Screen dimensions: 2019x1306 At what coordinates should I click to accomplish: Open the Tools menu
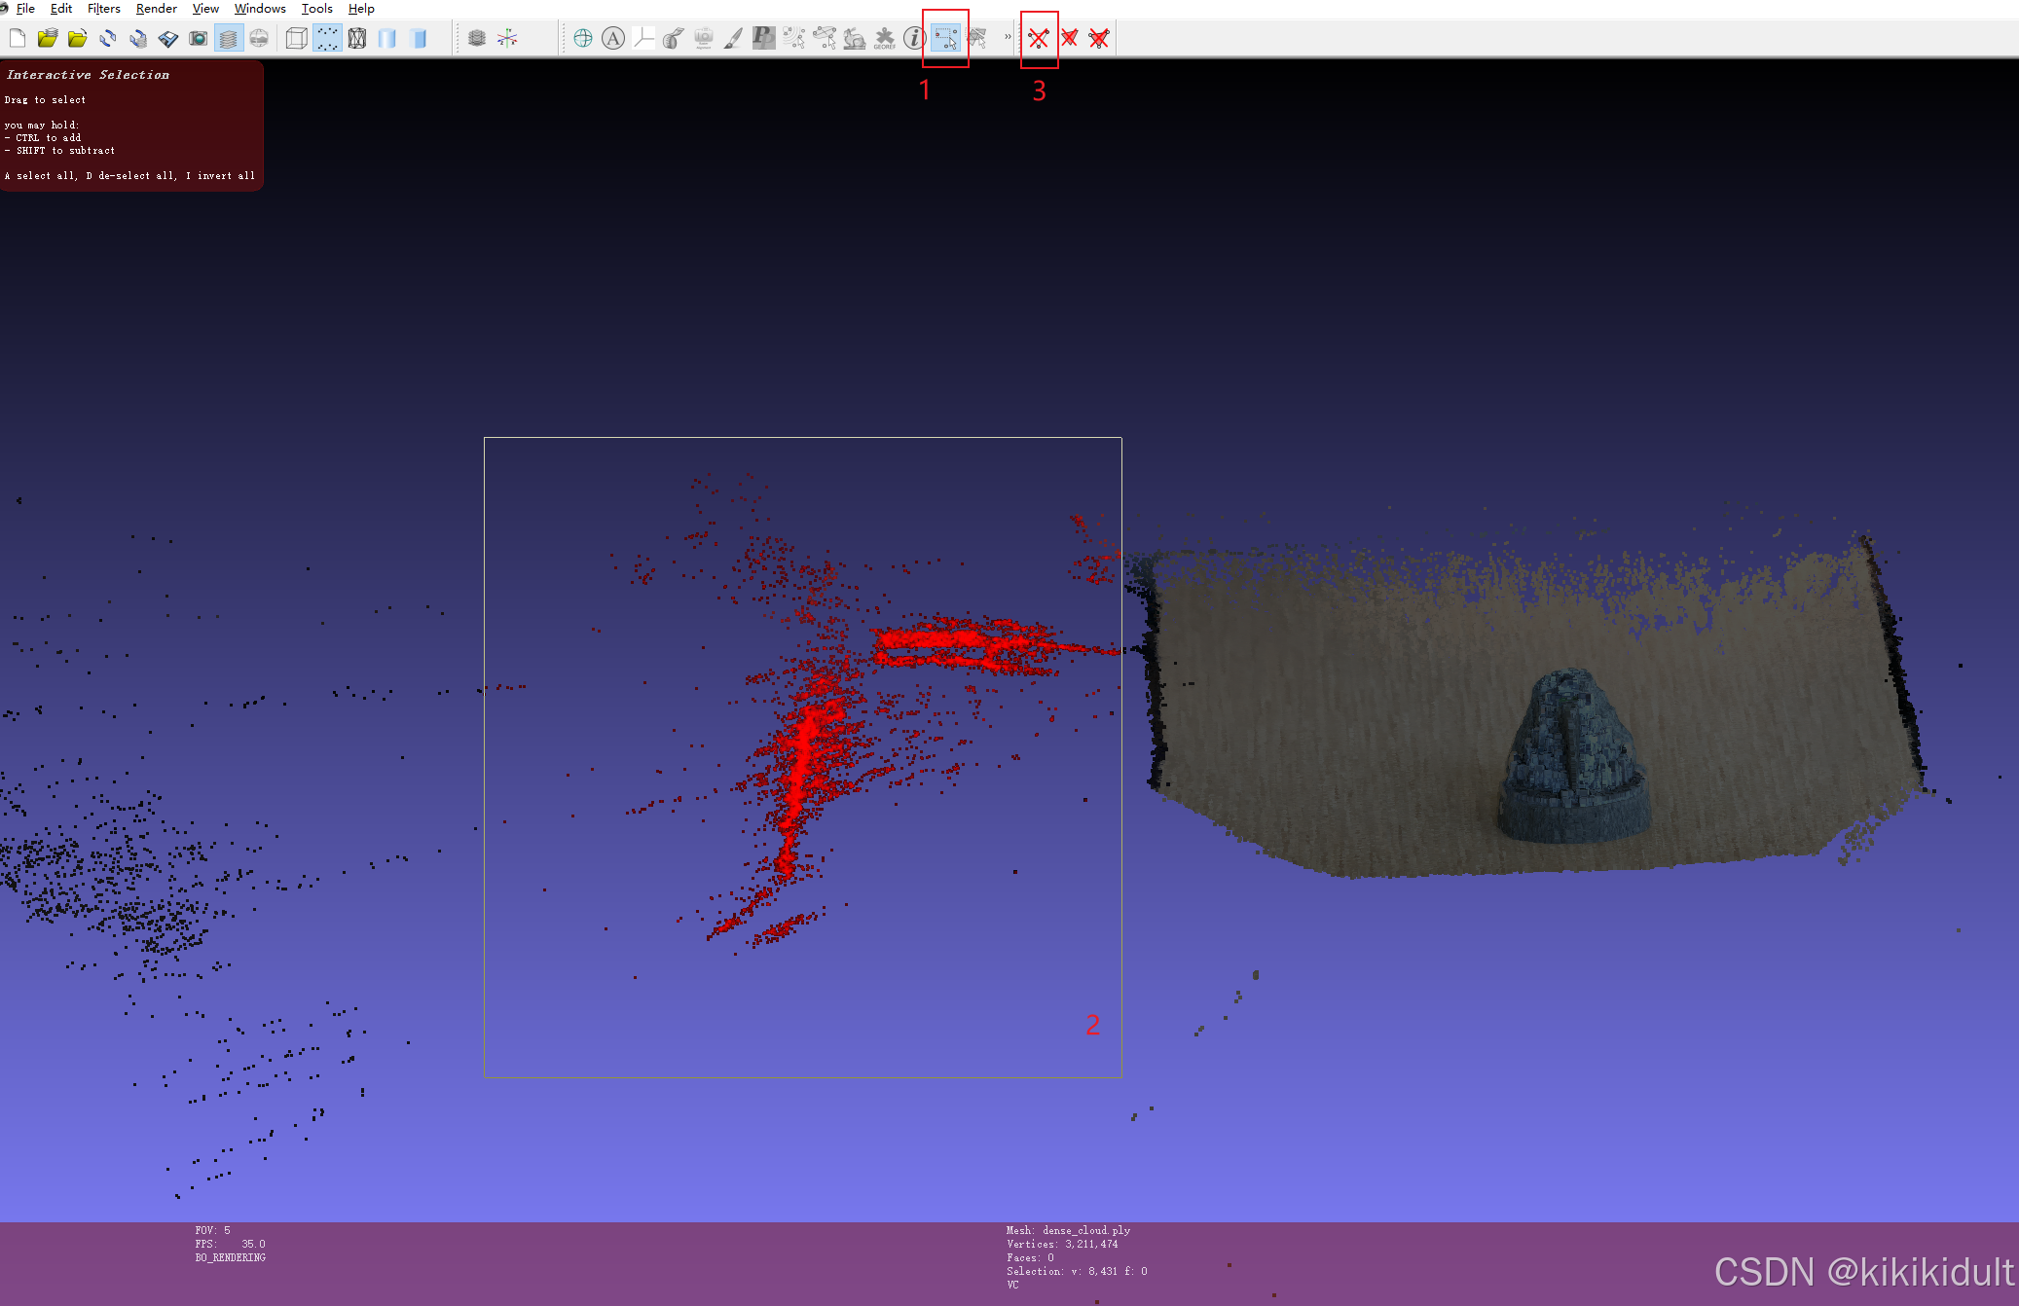coord(316,9)
